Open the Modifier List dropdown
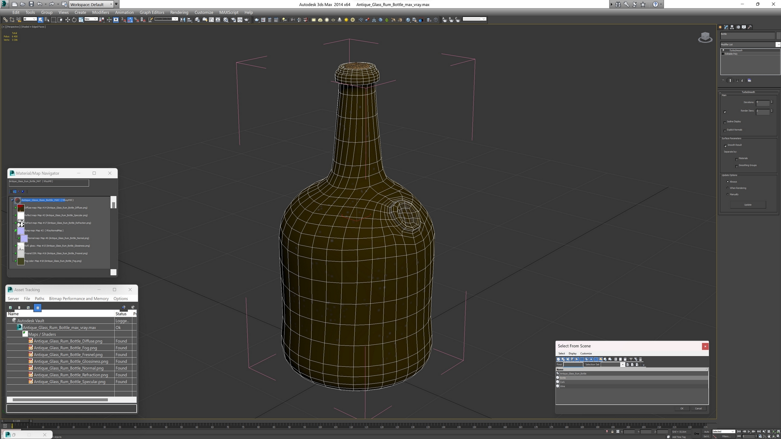Image resolution: width=781 pixels, height=439 pixels. [778, 44]
